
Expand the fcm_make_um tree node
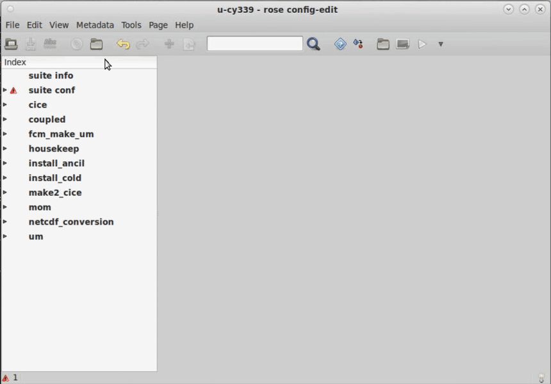[x=5, y=134]
